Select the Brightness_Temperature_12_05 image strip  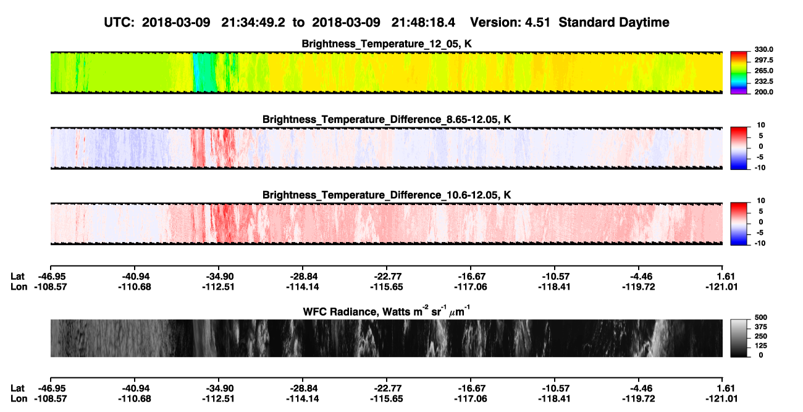(386, 72)
